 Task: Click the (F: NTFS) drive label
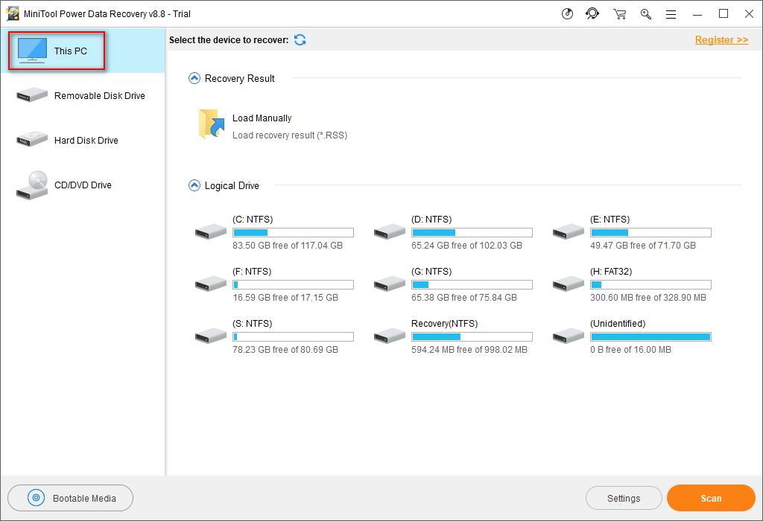point(252,271)
